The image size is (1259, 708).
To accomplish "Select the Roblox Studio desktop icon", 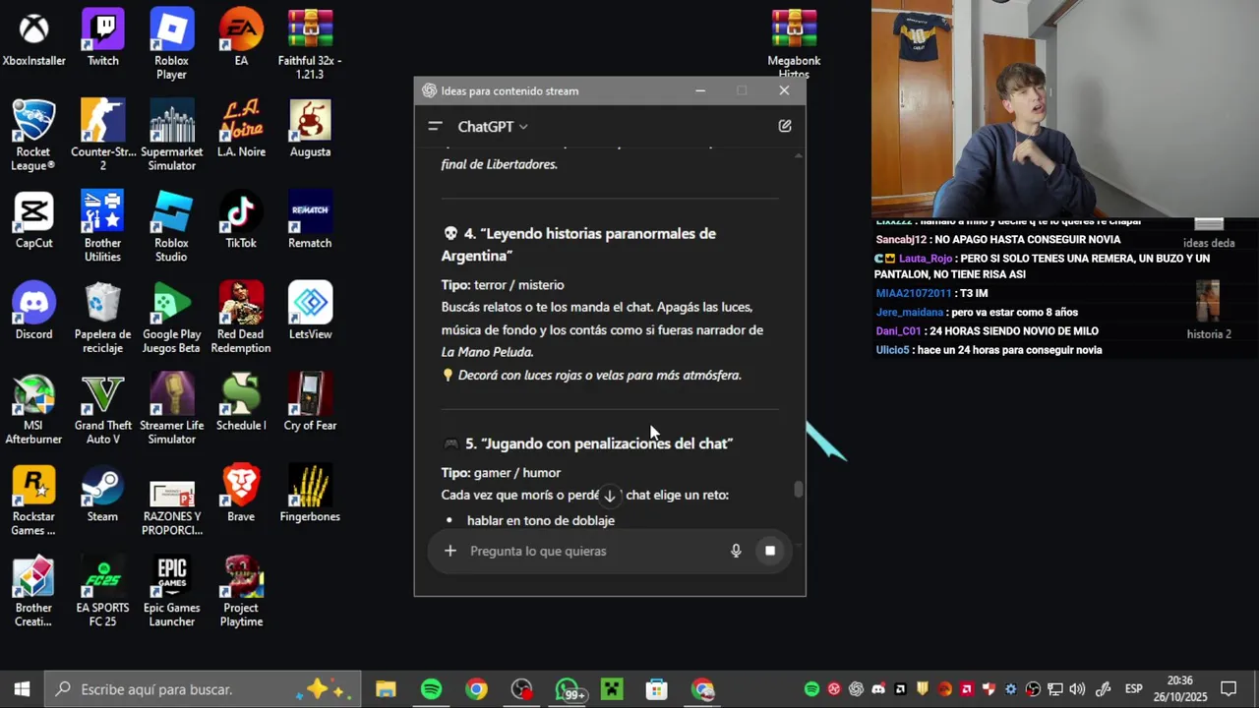I will point(172,227).
